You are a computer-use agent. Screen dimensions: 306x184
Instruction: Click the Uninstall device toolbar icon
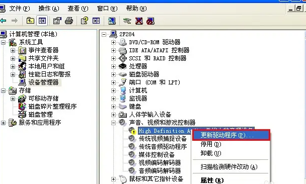[x=139, y=21]
